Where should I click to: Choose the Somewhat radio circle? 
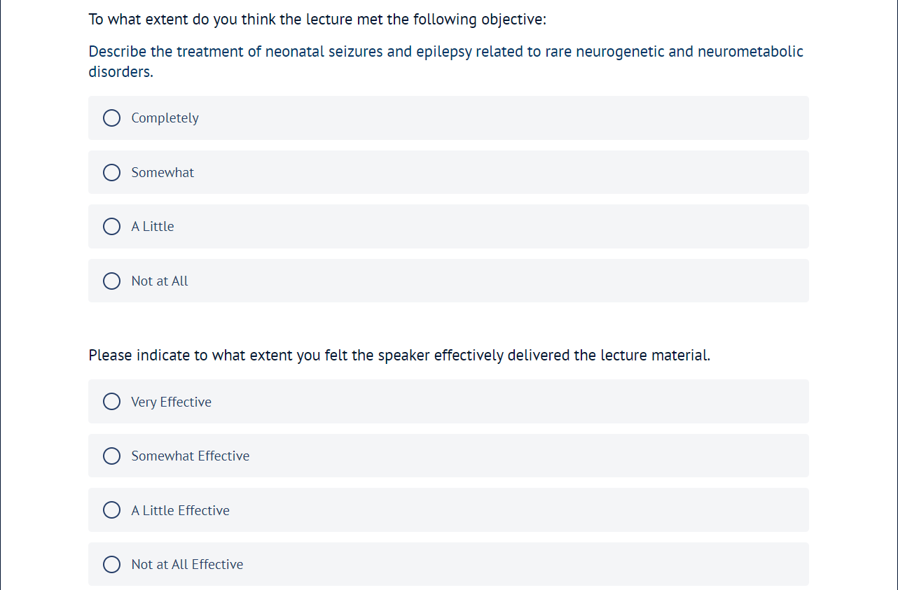(x=111, y=173)
